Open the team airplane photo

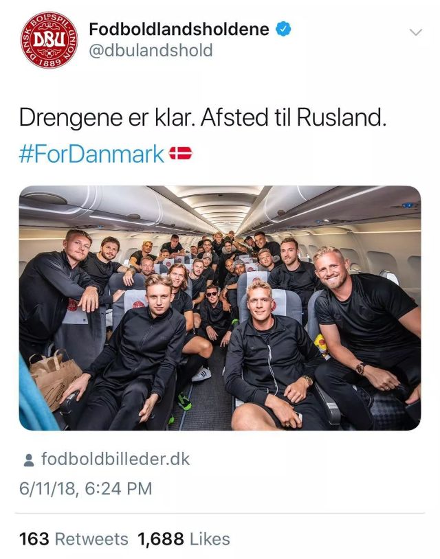(x=220, y=308)
